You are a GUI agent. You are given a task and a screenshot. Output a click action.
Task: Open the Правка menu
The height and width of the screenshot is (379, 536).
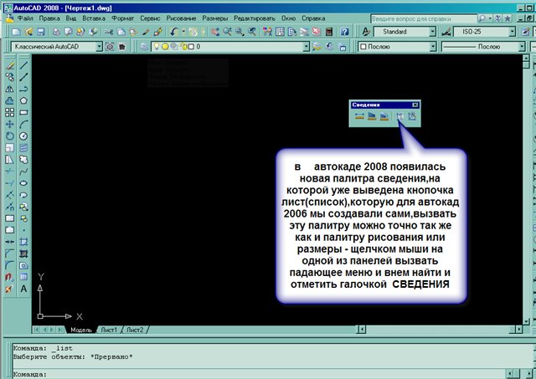[49, 18]
